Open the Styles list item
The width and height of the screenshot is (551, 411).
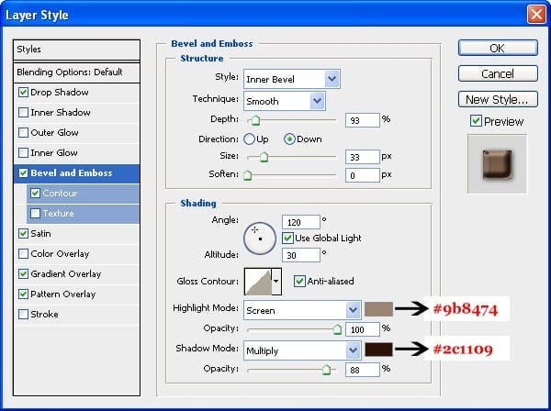click(76, 50)
